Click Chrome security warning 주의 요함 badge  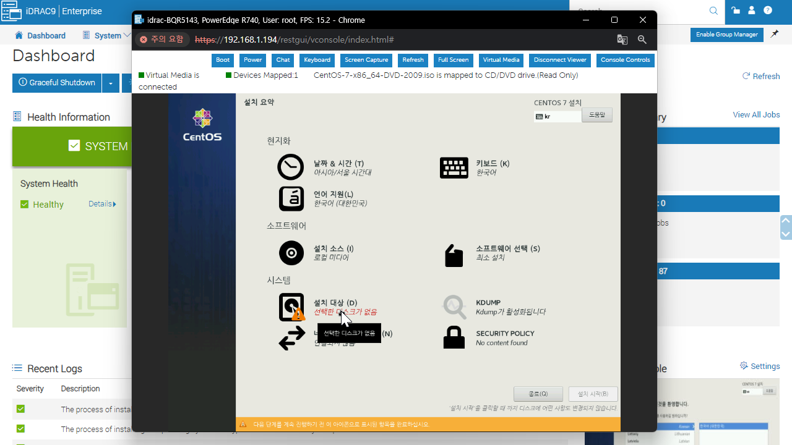(161, 40)
